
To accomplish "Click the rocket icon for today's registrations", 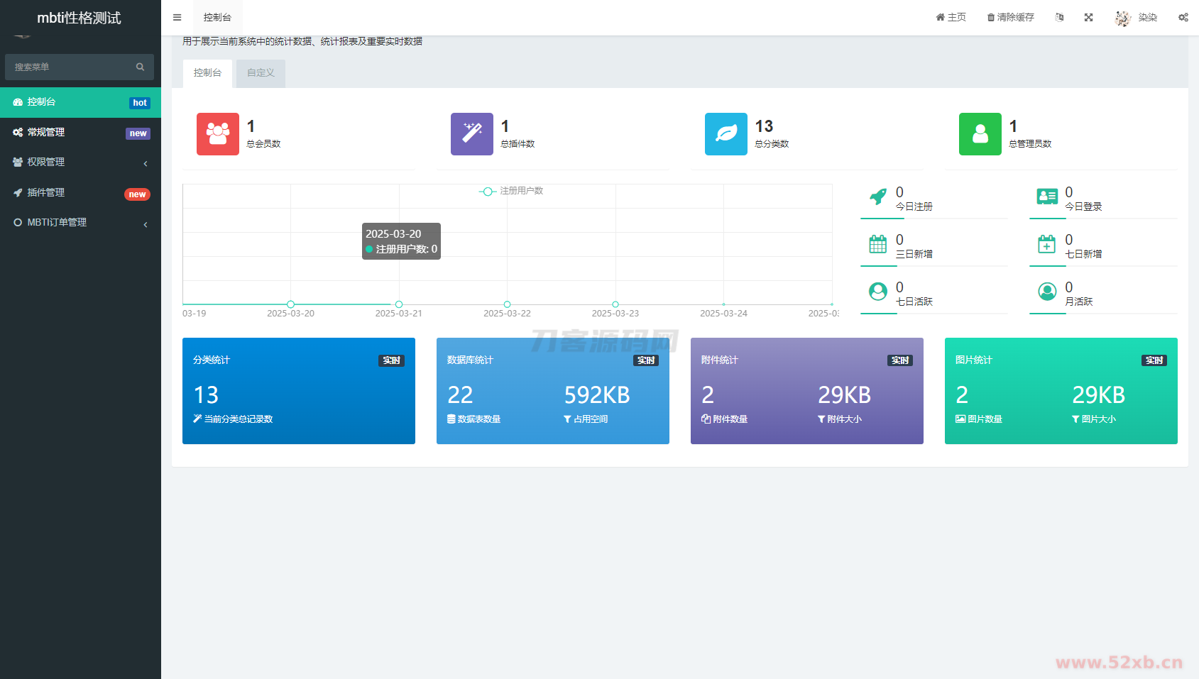I will (x=878, y=197).
